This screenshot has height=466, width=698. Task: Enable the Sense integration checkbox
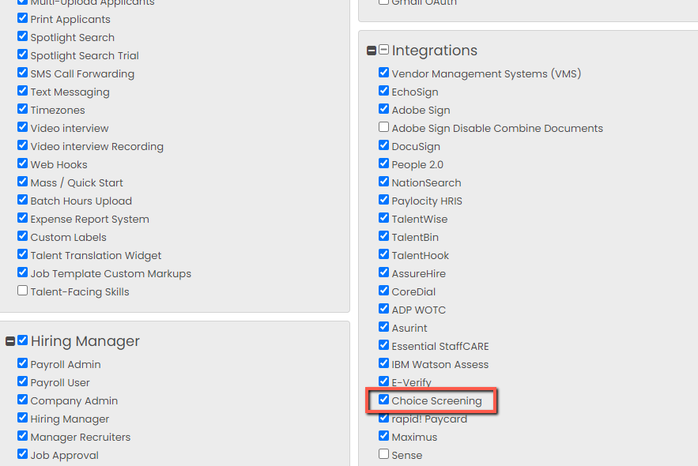(x=383, y=454)
